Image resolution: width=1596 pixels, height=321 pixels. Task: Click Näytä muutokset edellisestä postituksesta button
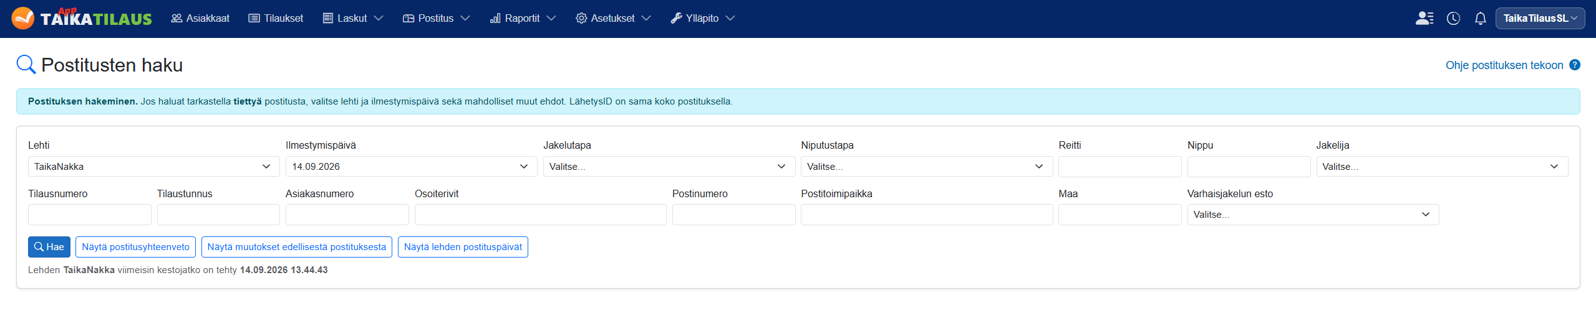pyautogui.click(x=297, y=246)
